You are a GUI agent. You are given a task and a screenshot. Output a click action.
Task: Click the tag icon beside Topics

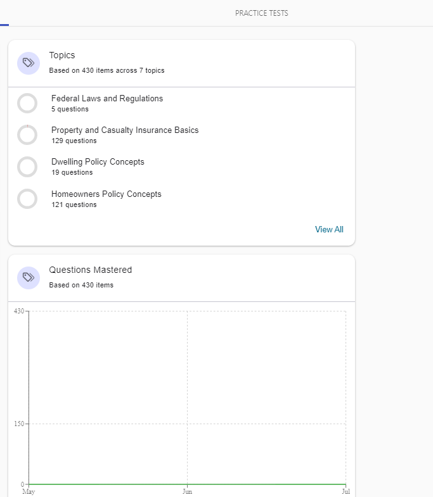click(29, 63)
